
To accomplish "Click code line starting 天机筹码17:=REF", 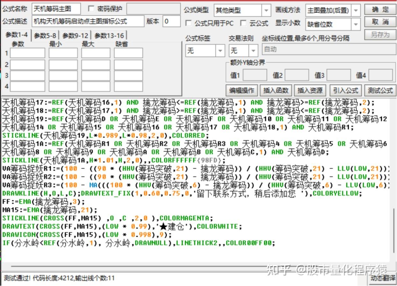I will (188, 102).
